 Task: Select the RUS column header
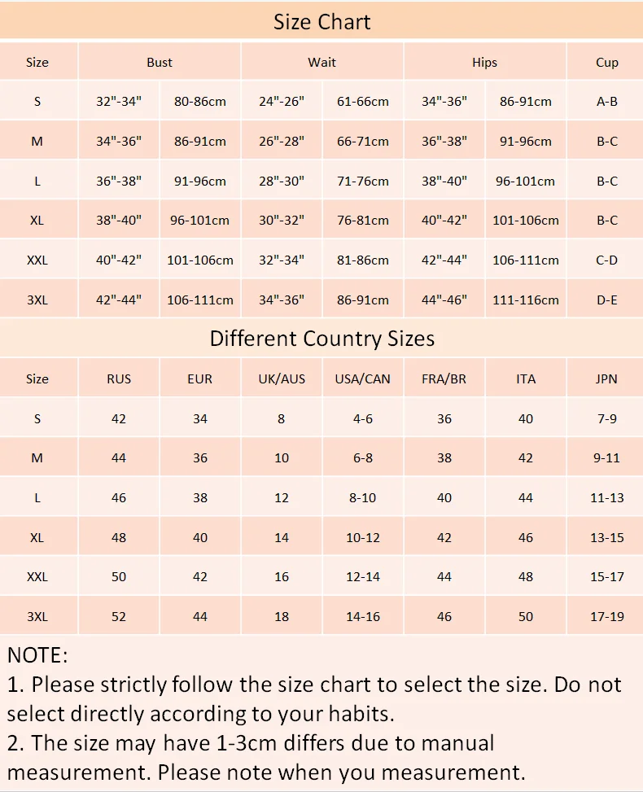119,378
